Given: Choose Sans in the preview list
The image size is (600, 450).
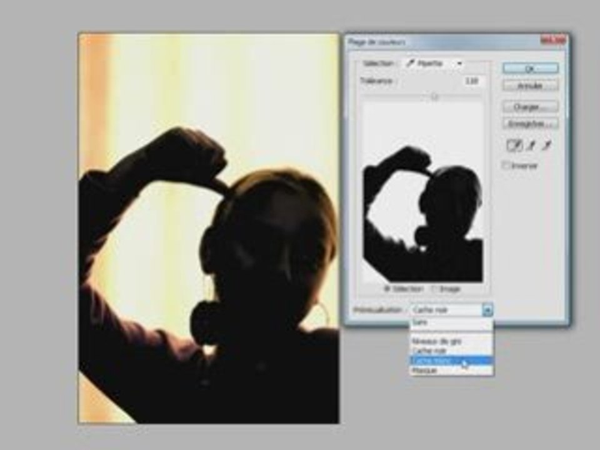Looking at the screenshot, I should coord(451,322).
